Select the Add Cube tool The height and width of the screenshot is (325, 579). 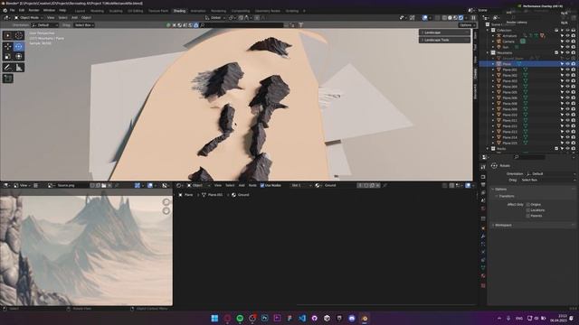[x=8, y=79]
